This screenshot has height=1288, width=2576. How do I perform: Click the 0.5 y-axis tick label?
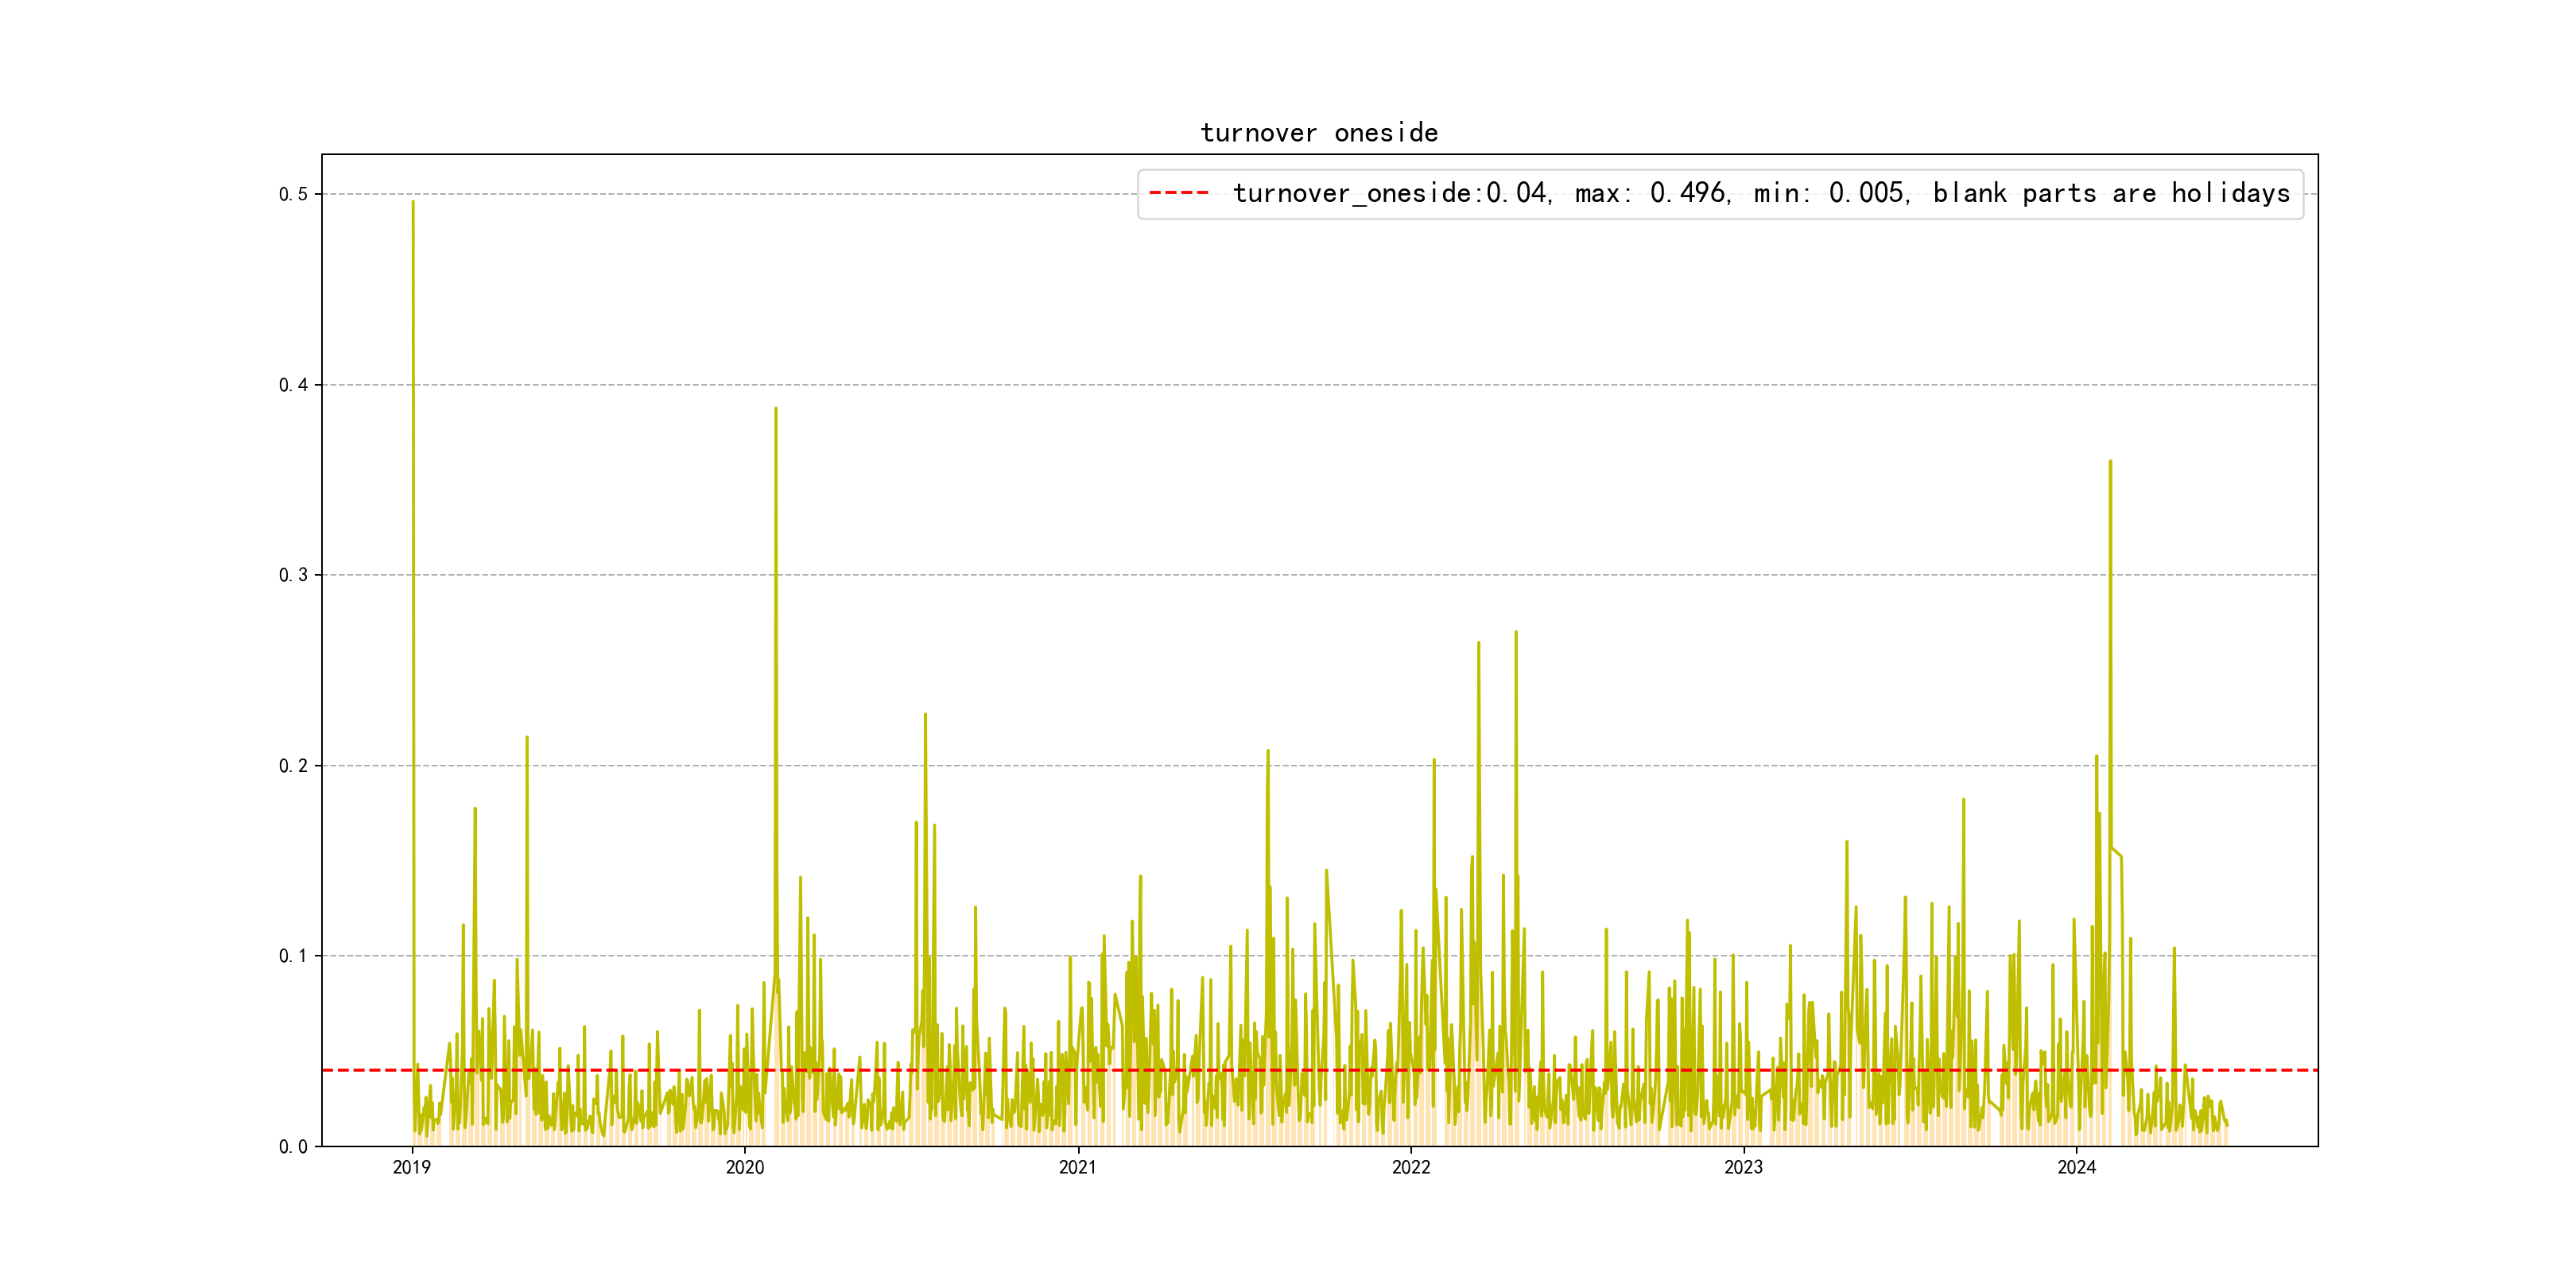coord(293,194)
